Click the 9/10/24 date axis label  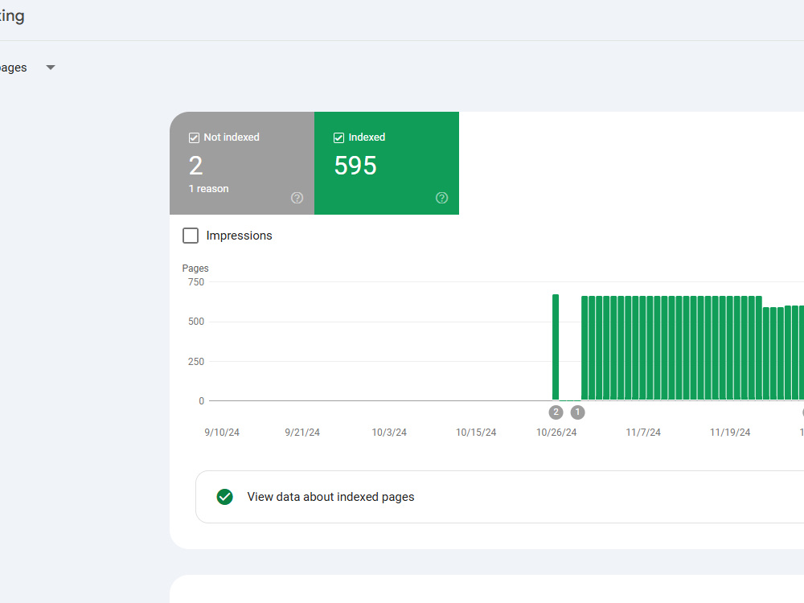222,433
